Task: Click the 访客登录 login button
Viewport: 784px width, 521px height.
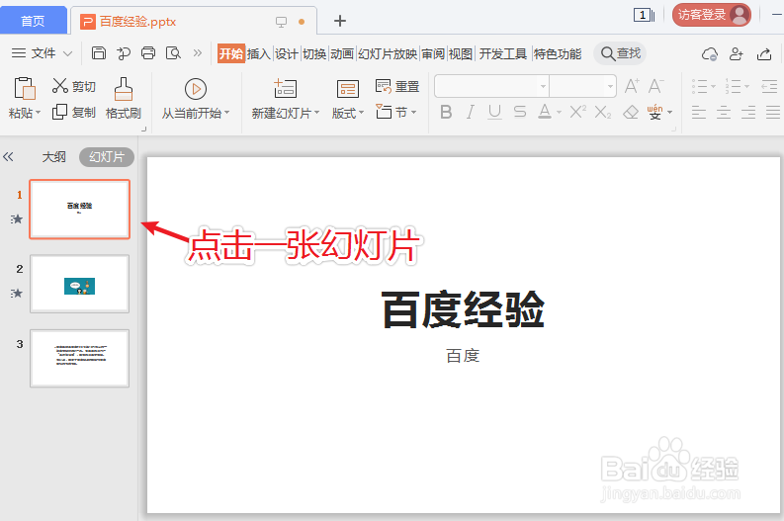Action: coord(711,15)
